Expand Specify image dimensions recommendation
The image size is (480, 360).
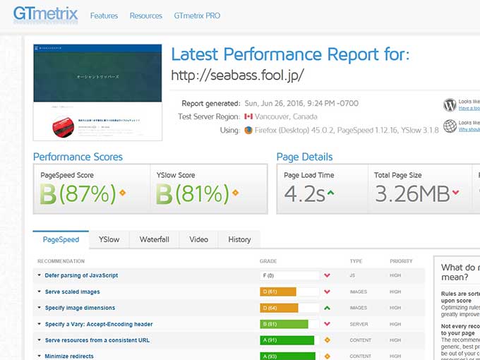coord(80,308)
